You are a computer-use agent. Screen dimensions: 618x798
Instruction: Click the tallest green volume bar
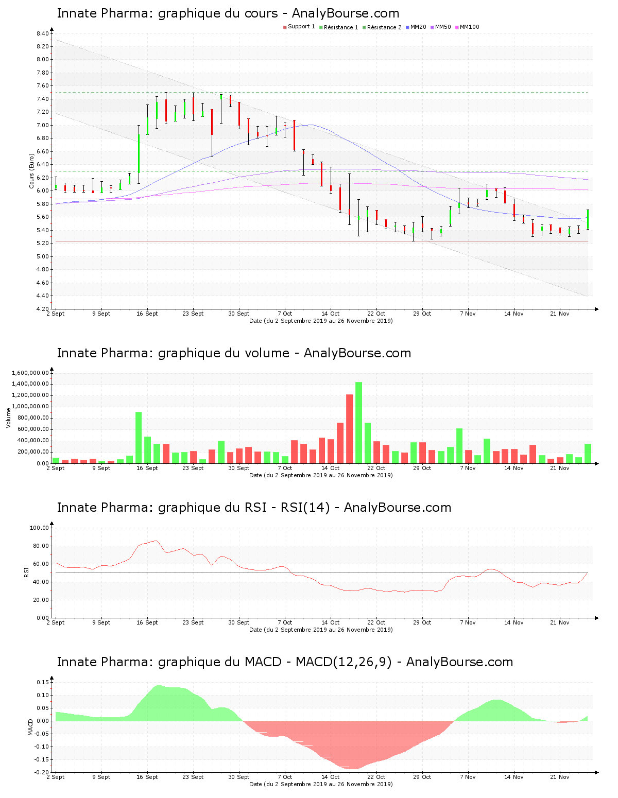point(359,423)
